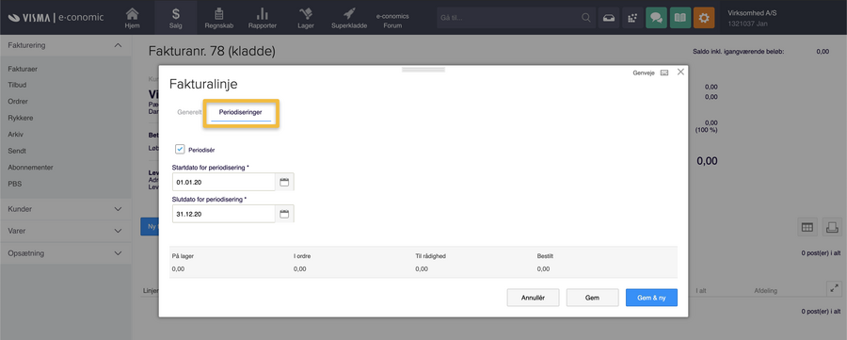Open the Superkladde rocket menu

[349, 18]
